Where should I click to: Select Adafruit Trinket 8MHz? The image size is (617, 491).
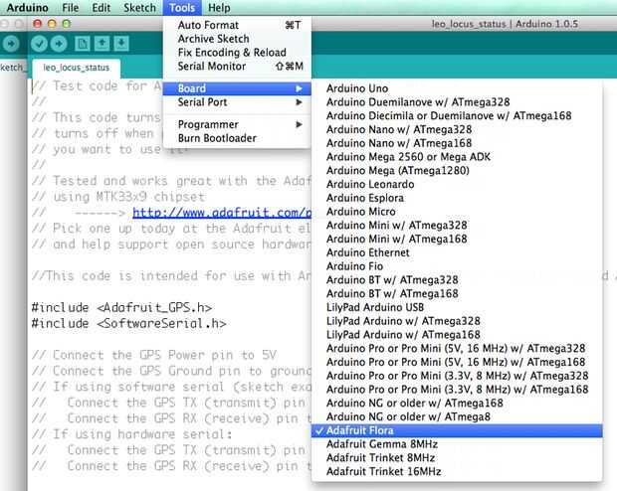(x=457, y=458)
